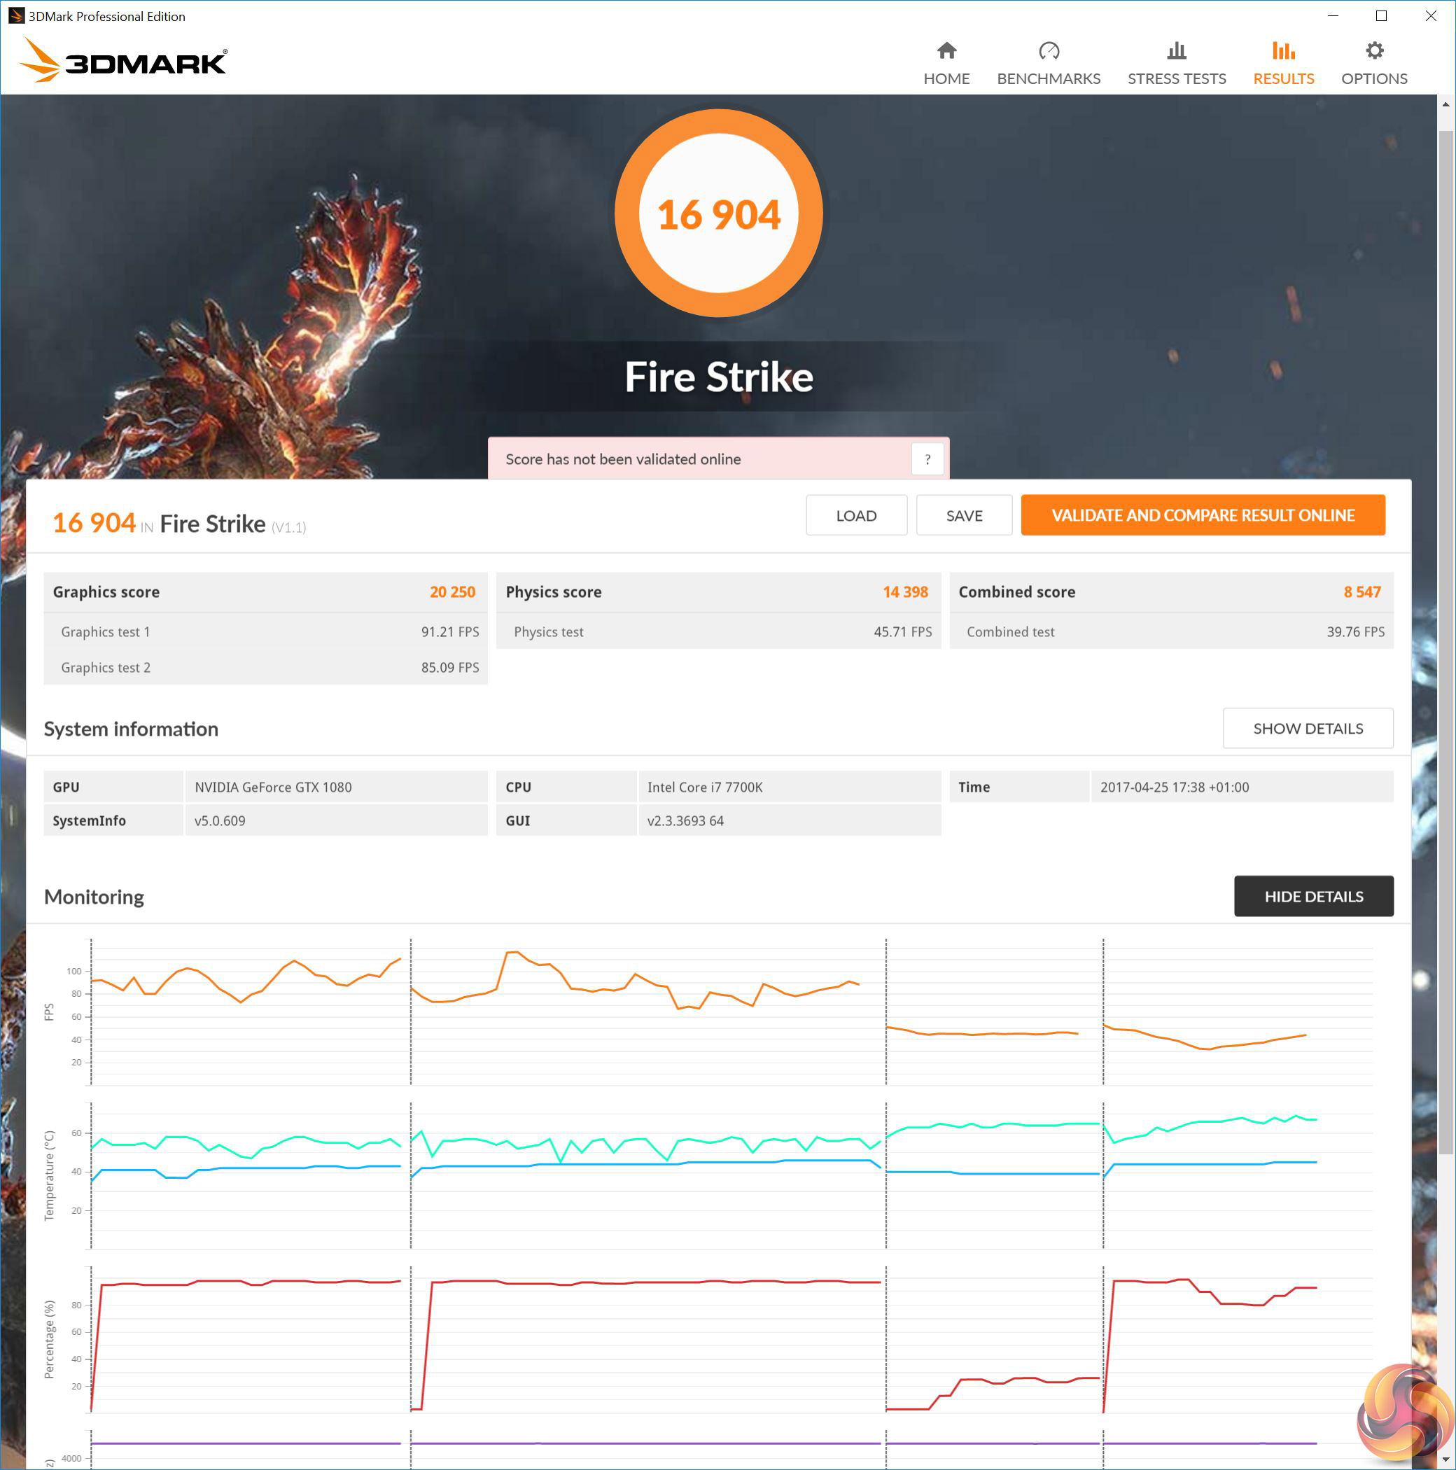Click the scrollbar up arrow
Screen dimensions: 1456x1470
coord(1445,104)
